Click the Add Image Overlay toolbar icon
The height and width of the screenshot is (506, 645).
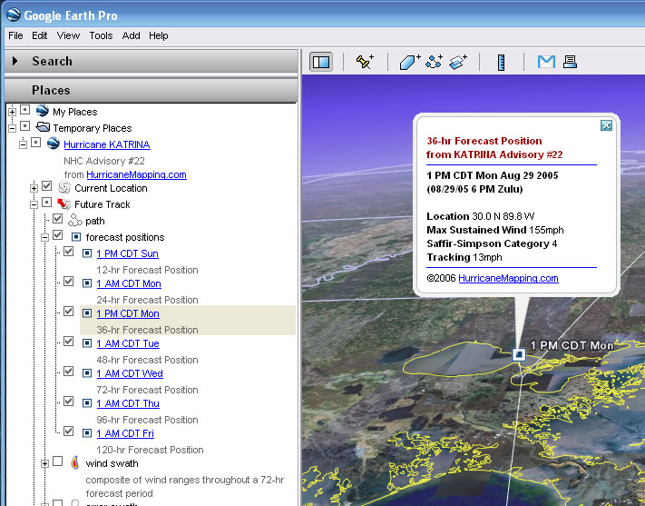(458, 62)
